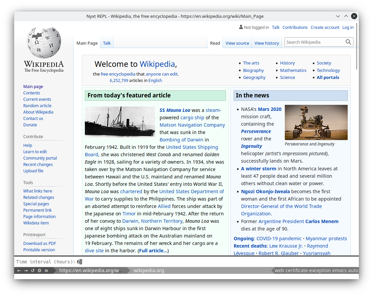
Task: Open the Log in link
Action: [348, 27]
